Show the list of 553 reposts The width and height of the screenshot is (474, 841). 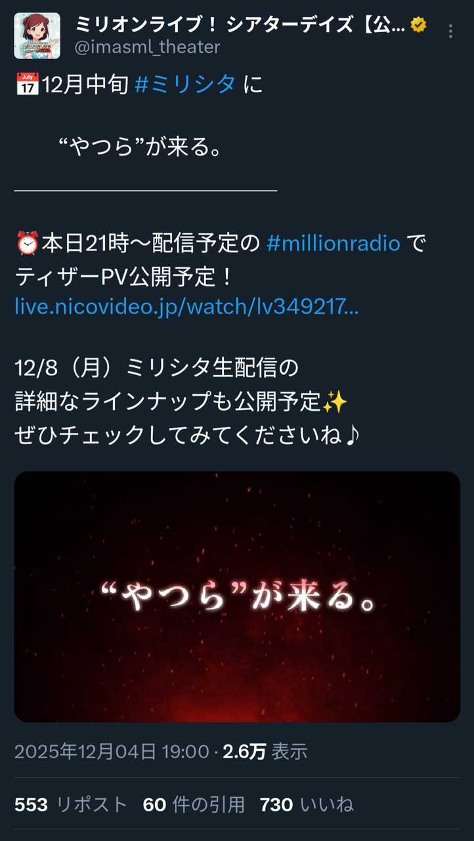click(71, 804)
